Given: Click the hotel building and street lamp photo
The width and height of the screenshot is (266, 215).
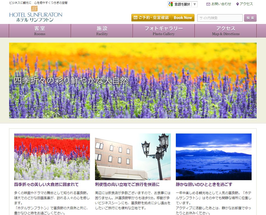Looking at the screenshot, I should [x=133, y=157].
